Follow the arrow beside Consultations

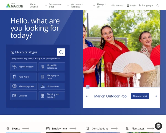point(114,129)
